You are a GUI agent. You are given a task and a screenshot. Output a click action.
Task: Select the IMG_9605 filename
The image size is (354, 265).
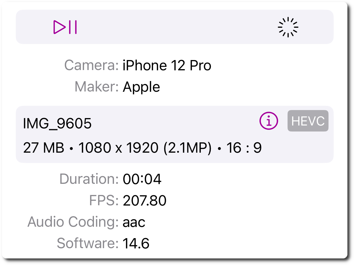point(57,124)
